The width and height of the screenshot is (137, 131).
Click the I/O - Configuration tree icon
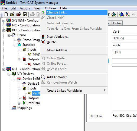click(9, 69)
